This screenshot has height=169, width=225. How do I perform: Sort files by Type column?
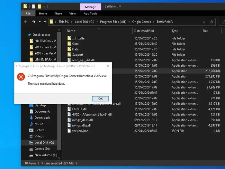pyautogui.click(x=175, y=31)
